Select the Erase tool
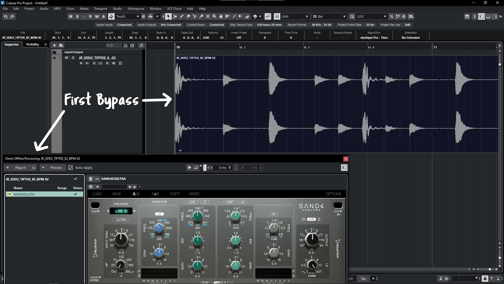Viewport: 504px width, 284px height. coord(188,16)
